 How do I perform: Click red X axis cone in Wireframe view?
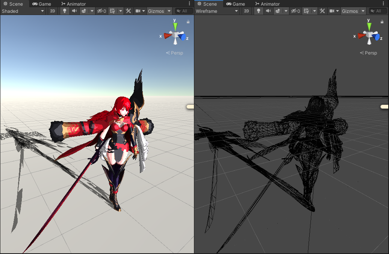pyautogui.click(x=362, y=36)
